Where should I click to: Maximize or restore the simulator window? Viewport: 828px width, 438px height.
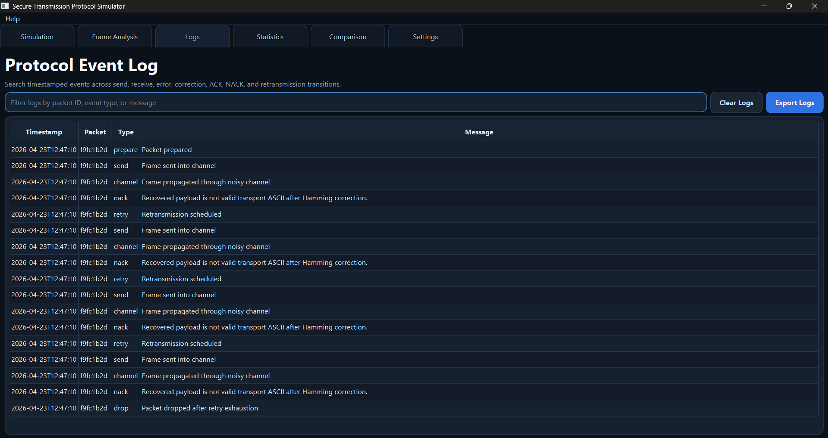[789, 6]
